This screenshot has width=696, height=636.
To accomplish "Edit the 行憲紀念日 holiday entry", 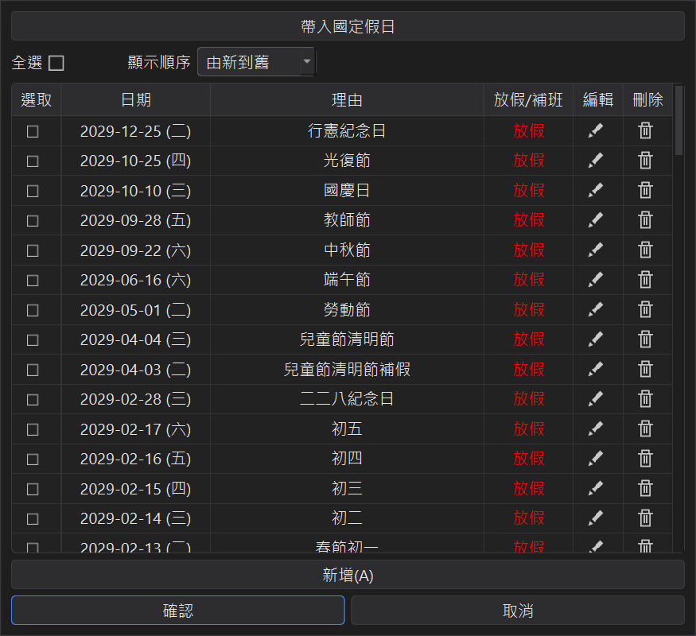I will coord(596,131).
